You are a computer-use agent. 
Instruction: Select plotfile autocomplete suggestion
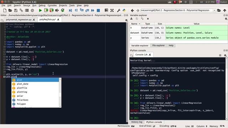(x=35, y=88)
